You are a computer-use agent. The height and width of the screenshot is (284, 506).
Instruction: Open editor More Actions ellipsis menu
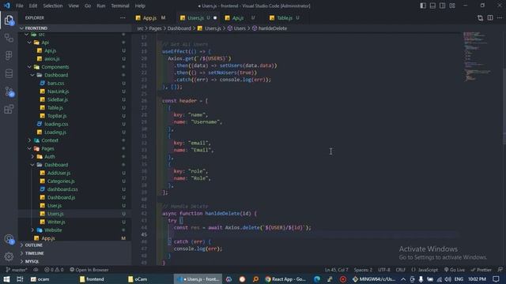coord(500,18)
